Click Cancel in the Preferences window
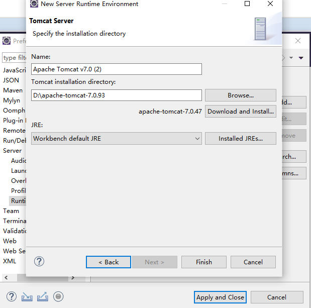 (x=277, y=297)
